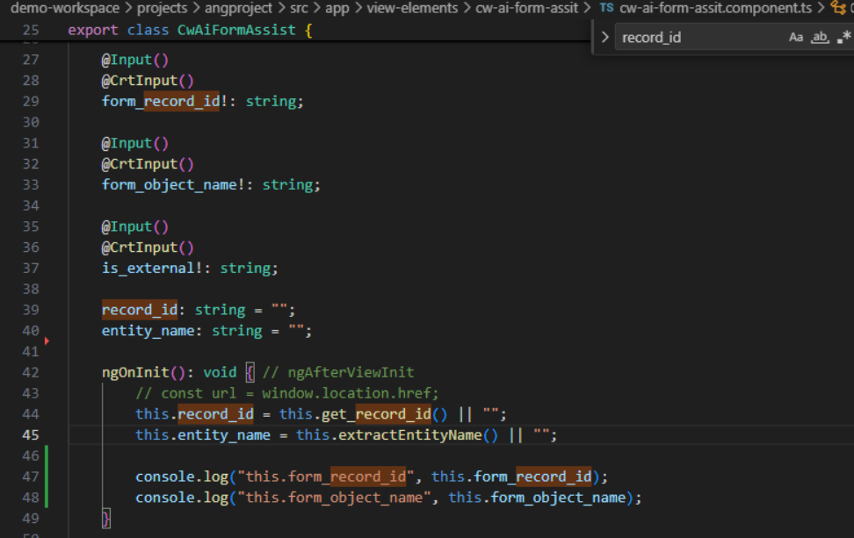Click the find input containing record_id

point(698,37)
